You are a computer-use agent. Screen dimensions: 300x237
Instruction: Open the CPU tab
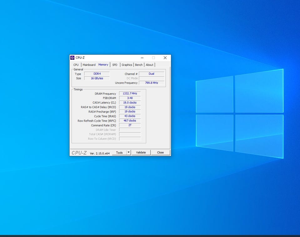(76, 65)
